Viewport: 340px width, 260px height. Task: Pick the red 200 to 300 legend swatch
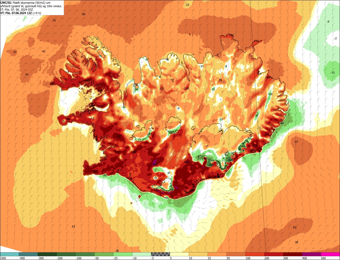coord(274,254)
